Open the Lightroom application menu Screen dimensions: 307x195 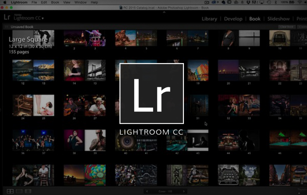pos(19,2)
